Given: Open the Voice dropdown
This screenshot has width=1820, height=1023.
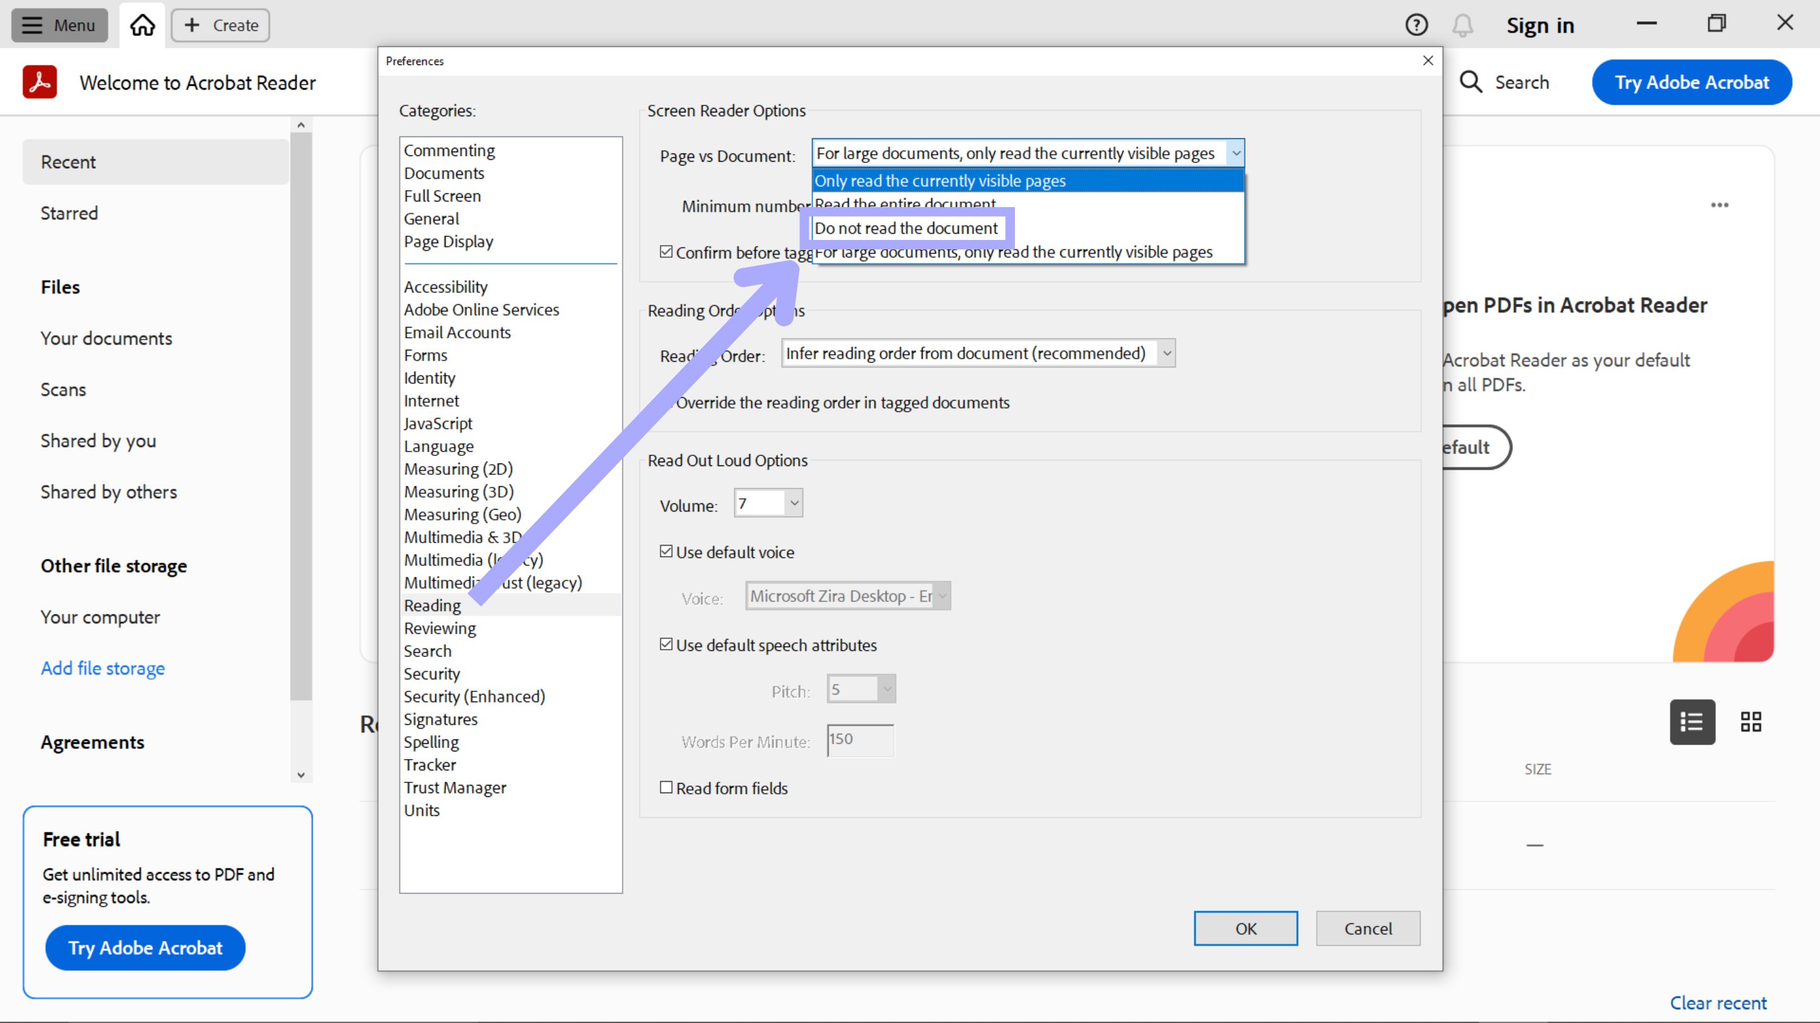Looking at the screenshot, I should pos(848,596).
